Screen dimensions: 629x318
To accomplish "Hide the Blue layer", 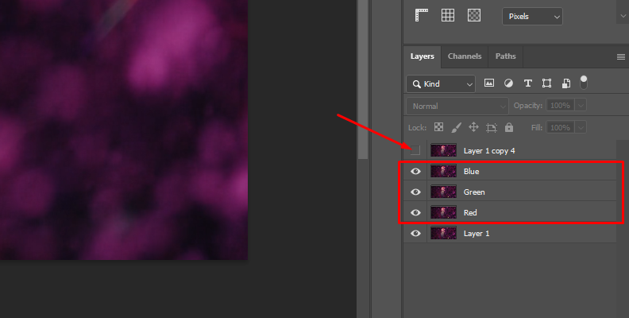I will click(415, 172).
